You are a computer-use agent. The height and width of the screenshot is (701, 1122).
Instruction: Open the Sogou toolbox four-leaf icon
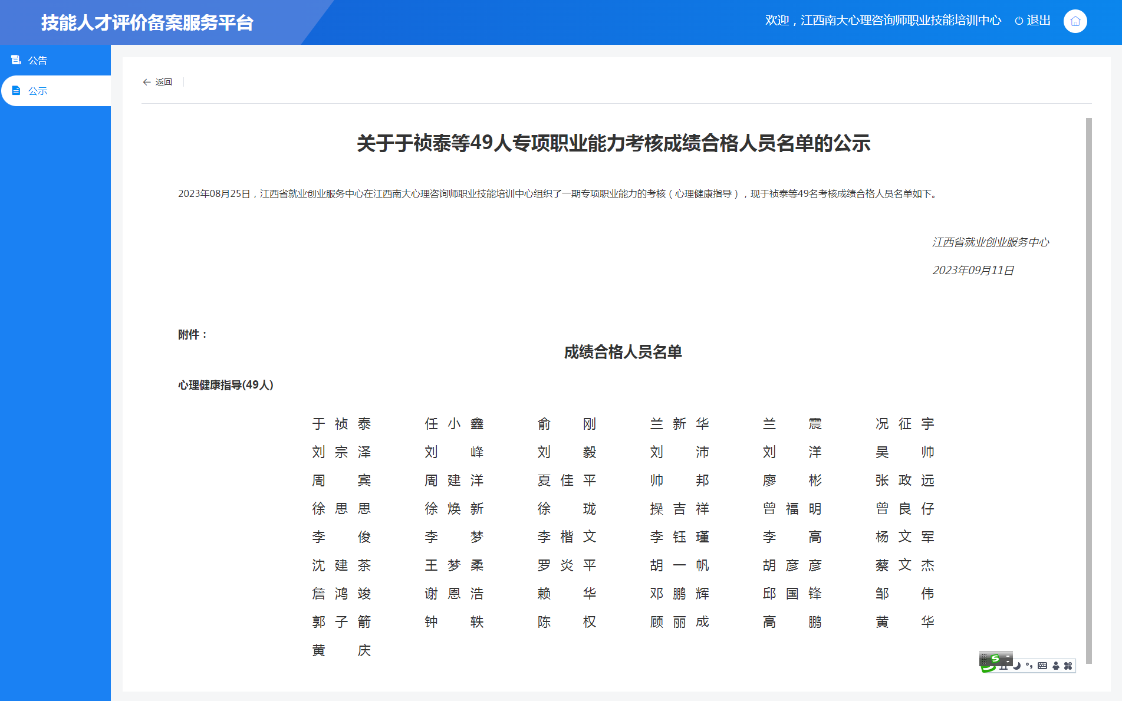[x=1068, y=667]
